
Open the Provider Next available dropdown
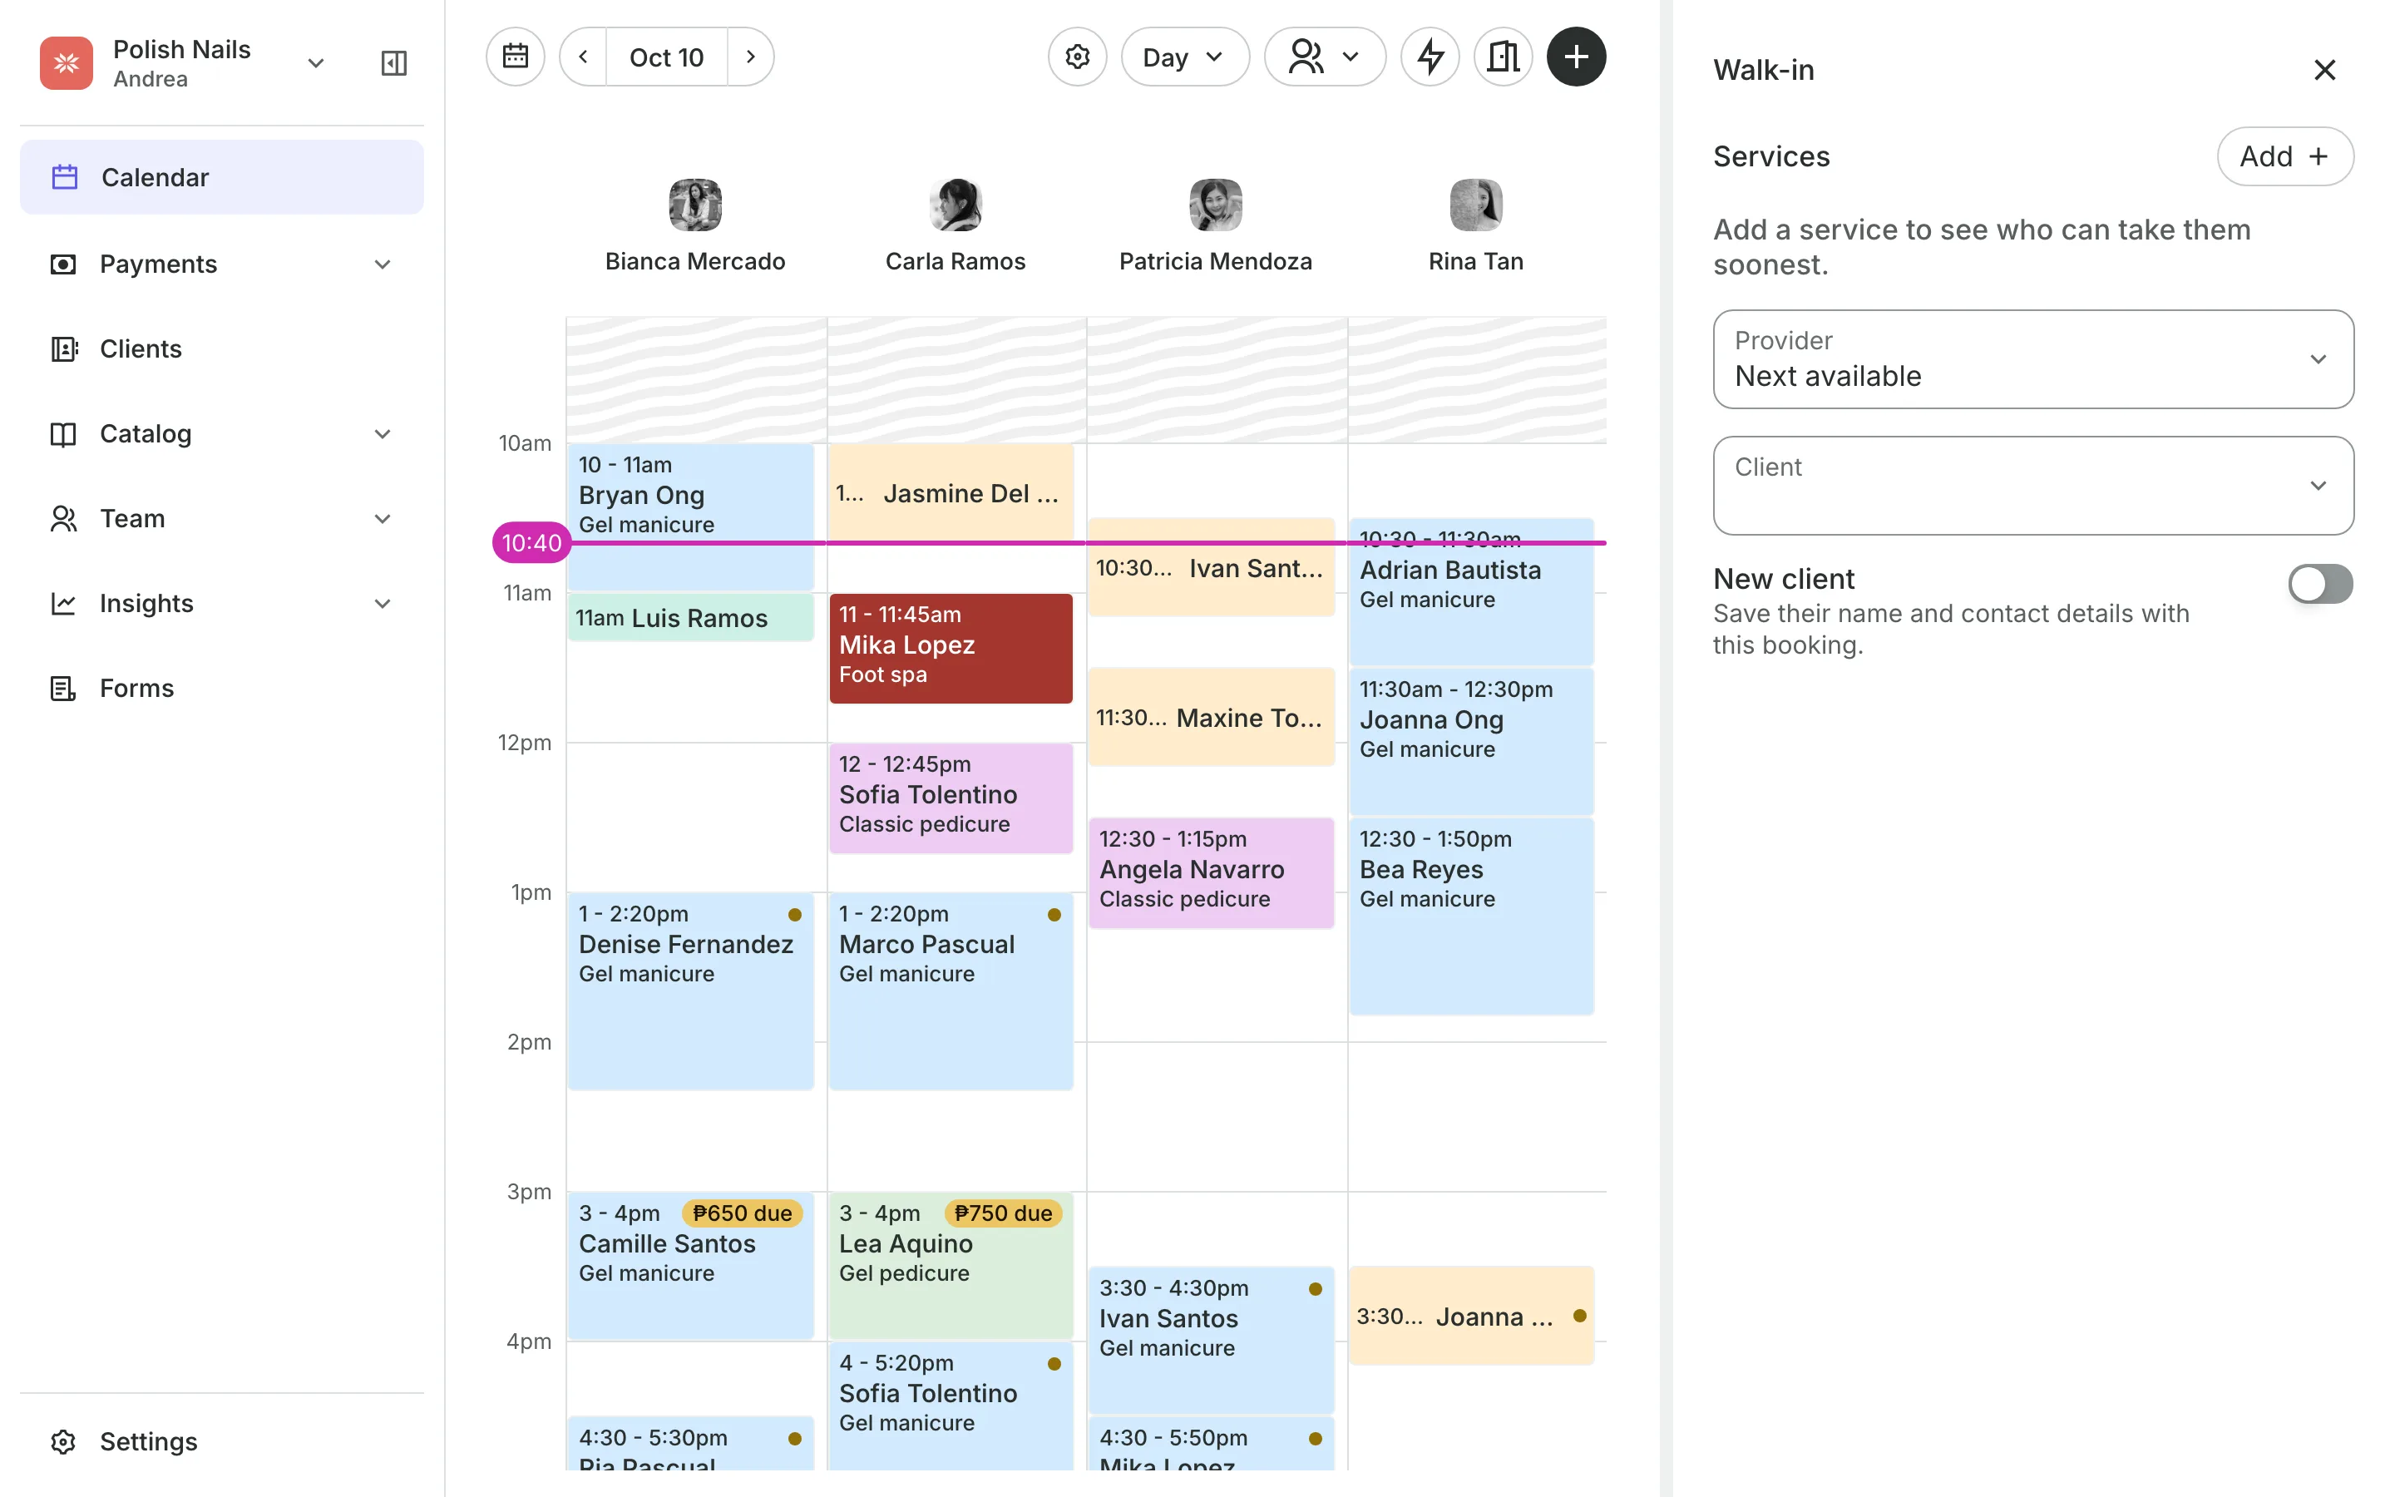click(2032, 359)
